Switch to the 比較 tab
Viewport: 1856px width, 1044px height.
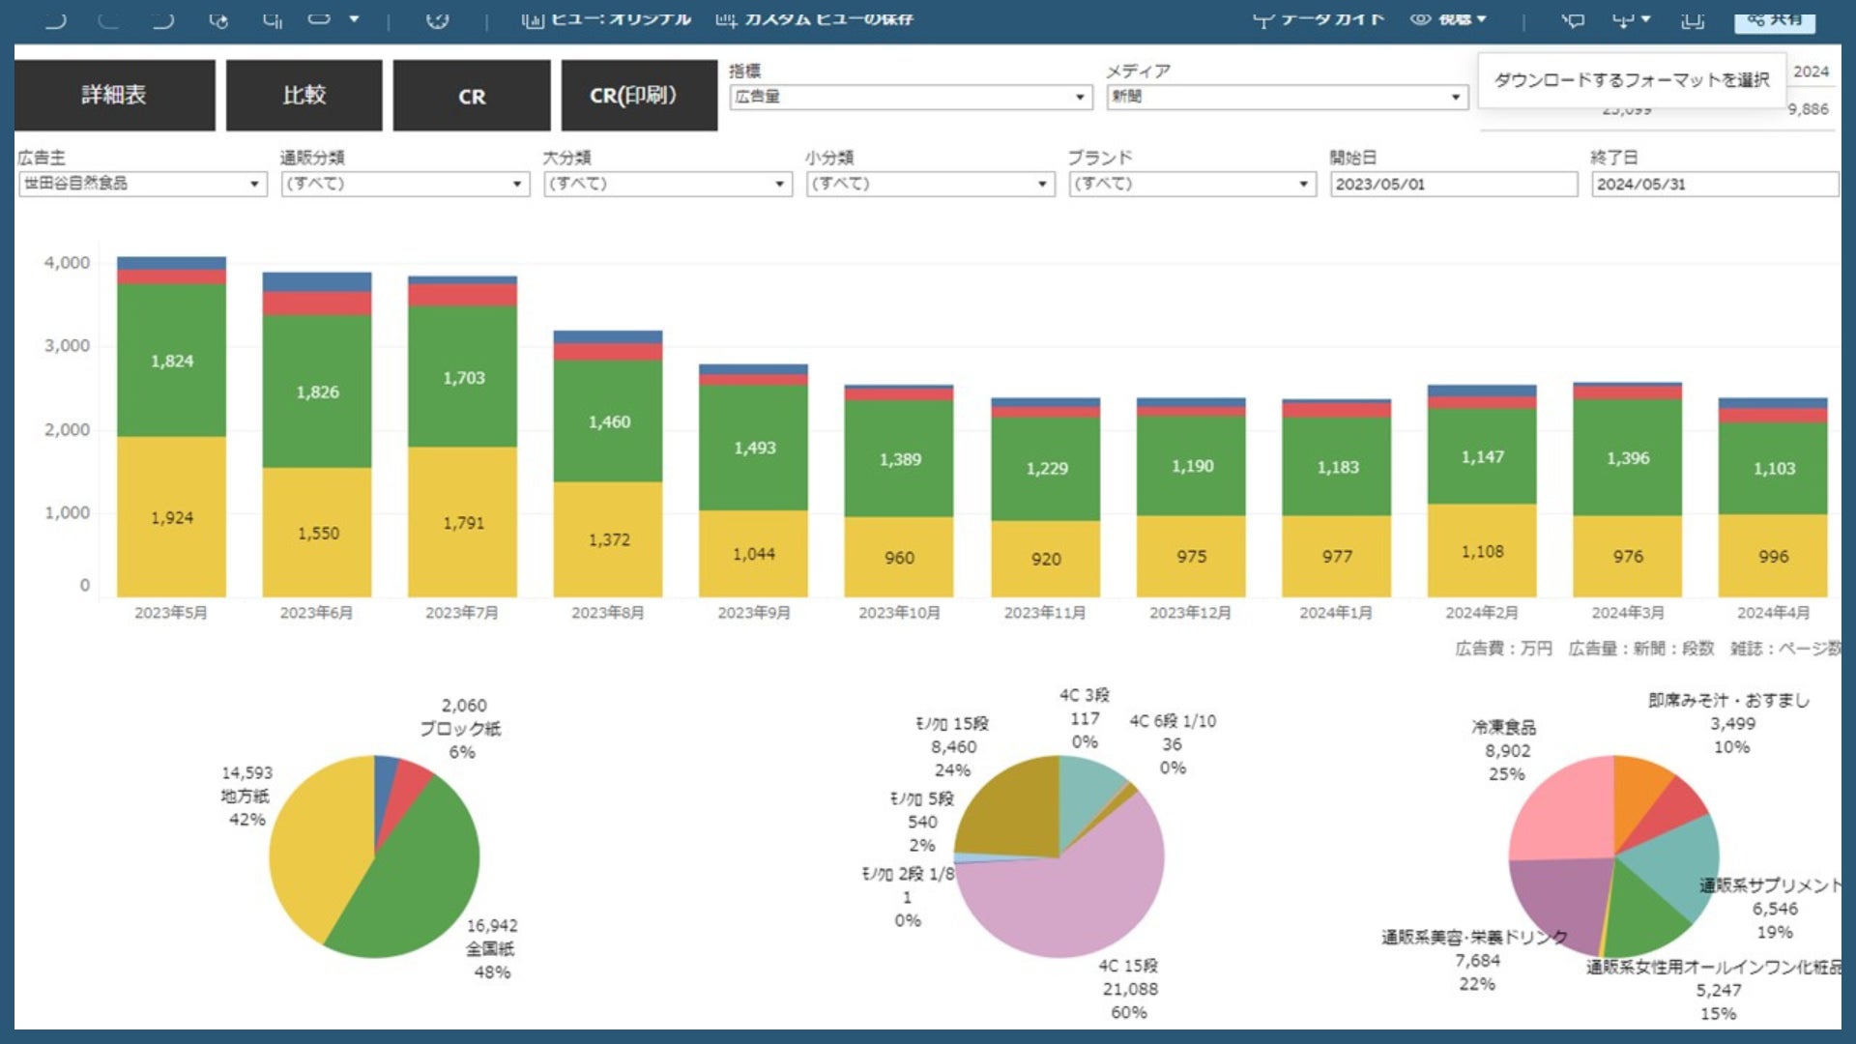(304, 95)
